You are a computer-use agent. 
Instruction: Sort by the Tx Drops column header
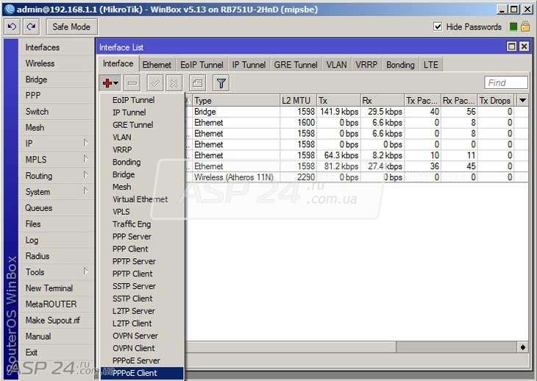tap(496, 100)
